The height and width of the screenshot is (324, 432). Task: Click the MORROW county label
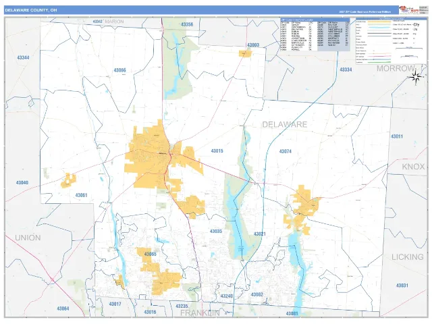point(396,68)
